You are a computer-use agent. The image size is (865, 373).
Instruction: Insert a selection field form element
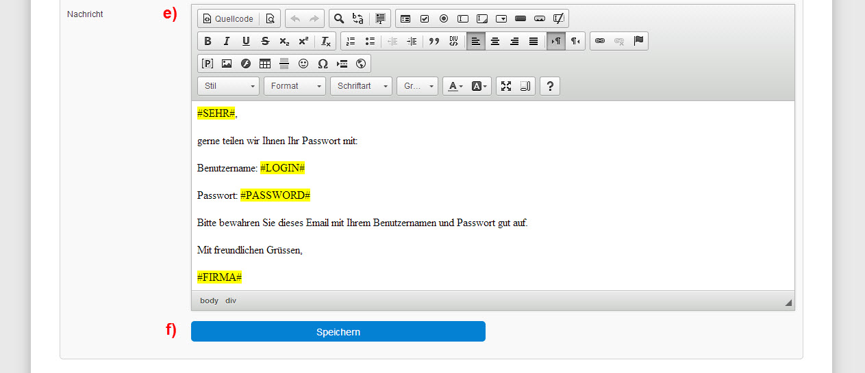pyautogui.click(x=501, y=18)
